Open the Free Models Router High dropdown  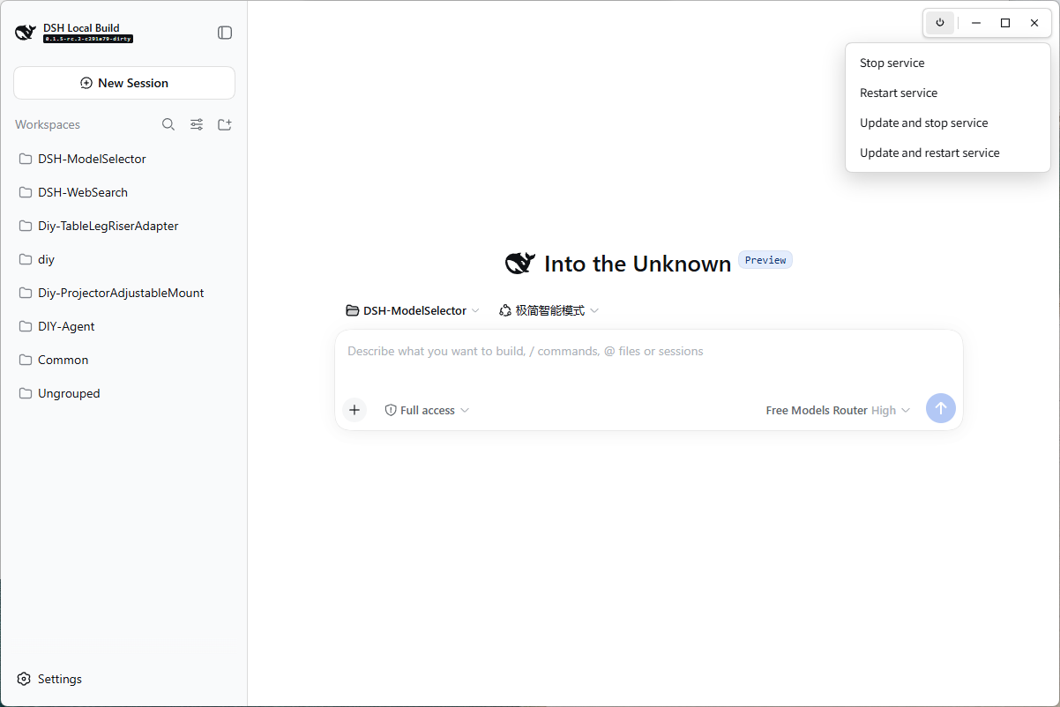tap(838, 410)
